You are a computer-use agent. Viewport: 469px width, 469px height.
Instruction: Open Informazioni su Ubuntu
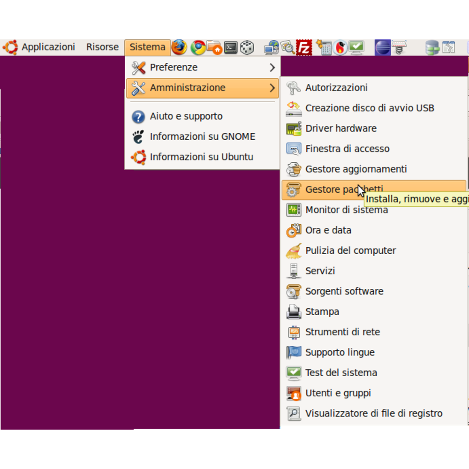click(x=201, y=157)
